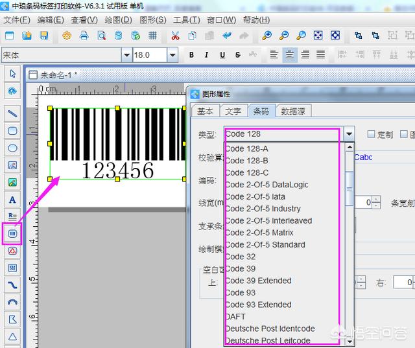Select the text tool A
415x348 pixels.
12,200
